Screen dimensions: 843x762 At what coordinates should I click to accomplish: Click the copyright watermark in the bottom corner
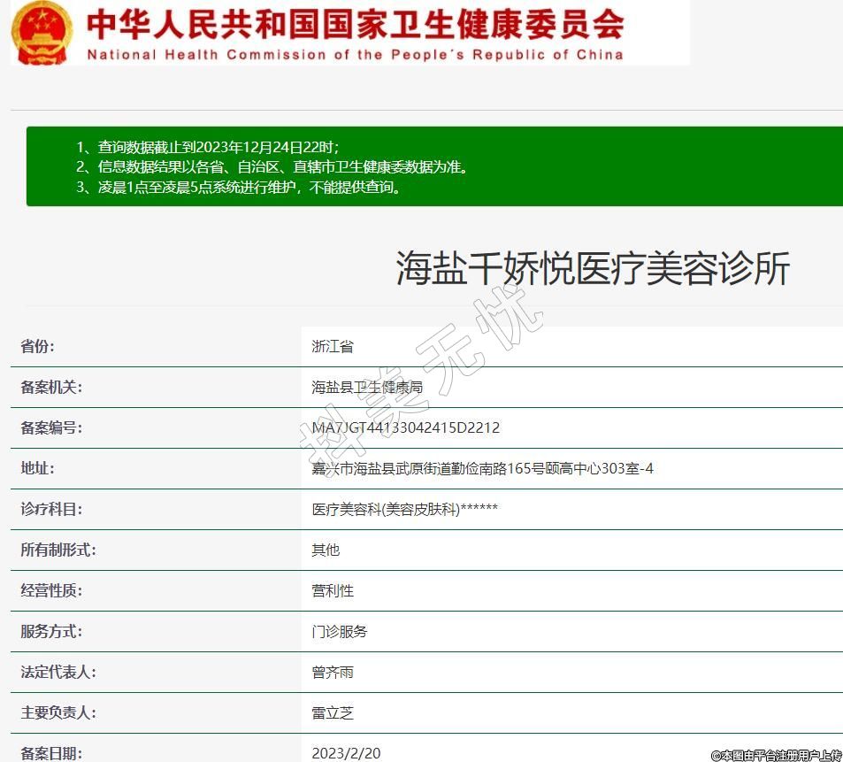pos(776,755)
